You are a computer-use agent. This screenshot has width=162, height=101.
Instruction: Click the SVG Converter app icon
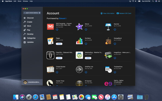(50, 27)
